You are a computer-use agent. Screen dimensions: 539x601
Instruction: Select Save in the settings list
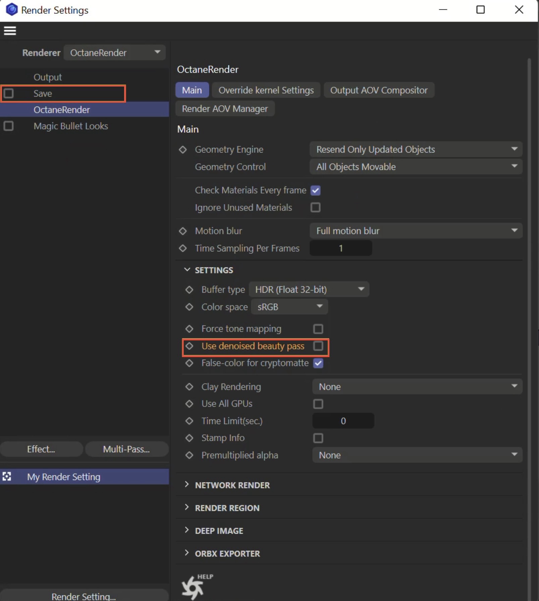click(43, 94)
